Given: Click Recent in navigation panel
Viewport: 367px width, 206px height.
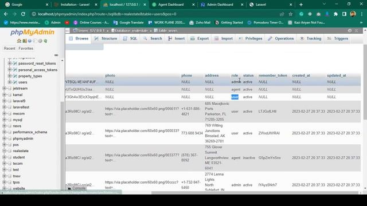Looking at the screenshot, I should click(10, 48).
